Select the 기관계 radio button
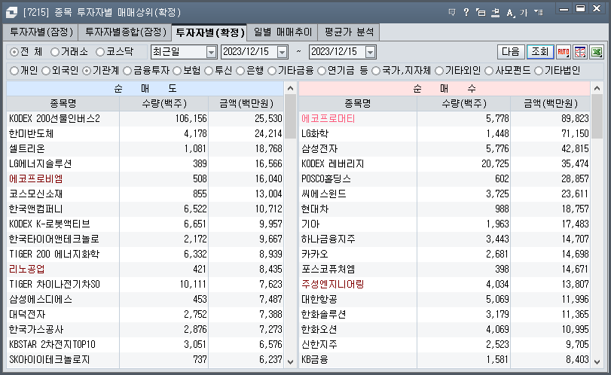This screenshot has height=375, width=611. (87, 71)
